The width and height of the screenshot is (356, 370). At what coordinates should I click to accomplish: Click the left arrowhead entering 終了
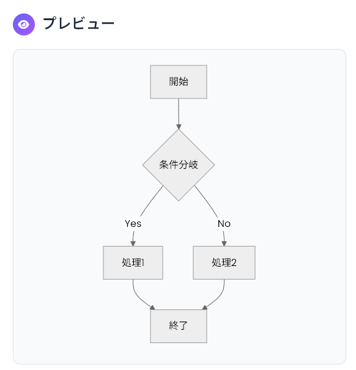(152, 307)
